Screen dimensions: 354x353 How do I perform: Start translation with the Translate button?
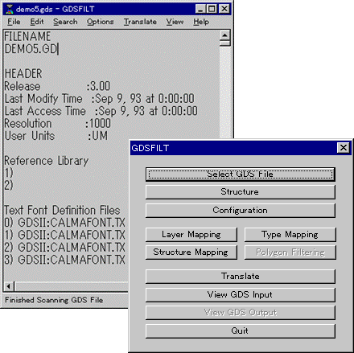[x=241, y=277]
